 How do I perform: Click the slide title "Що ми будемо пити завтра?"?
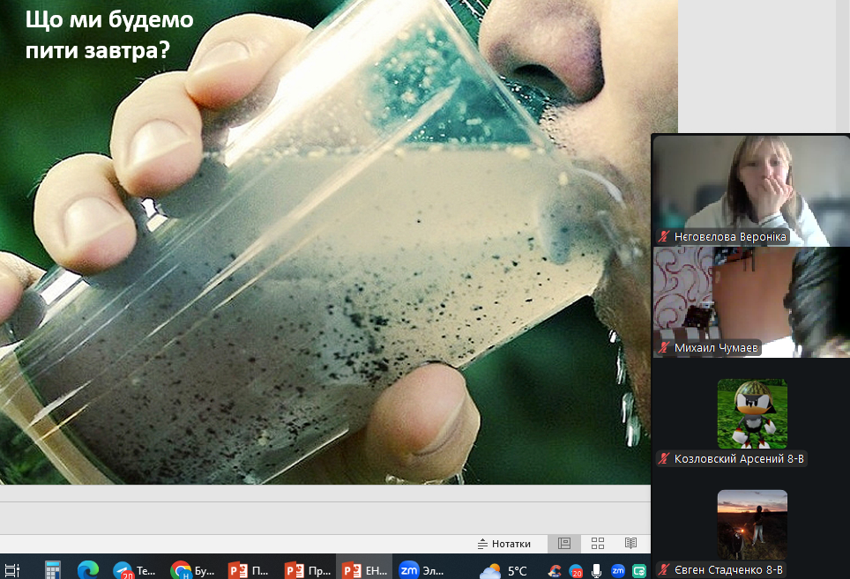[109, 35]
